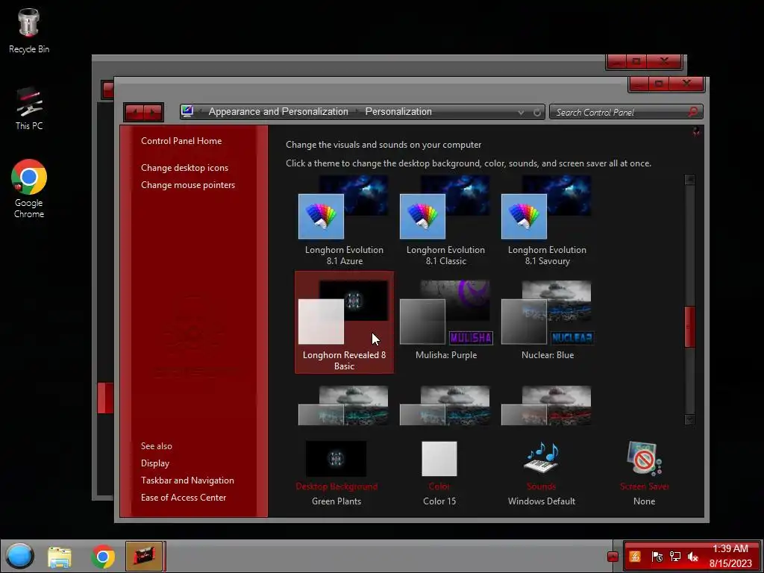Go back with the navigation arrow
This screenshot has width=764, height=573.
point(134,113)
